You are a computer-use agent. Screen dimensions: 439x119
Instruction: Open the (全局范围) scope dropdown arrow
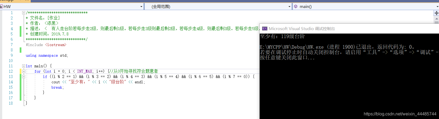pos(290,7)
